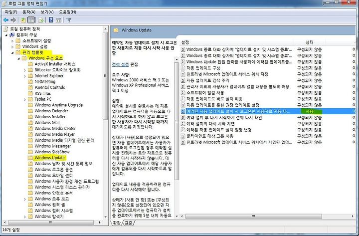Open the Help toolbar icon
The width and height of the screenshot is (359, 236).
coord(51,20)
